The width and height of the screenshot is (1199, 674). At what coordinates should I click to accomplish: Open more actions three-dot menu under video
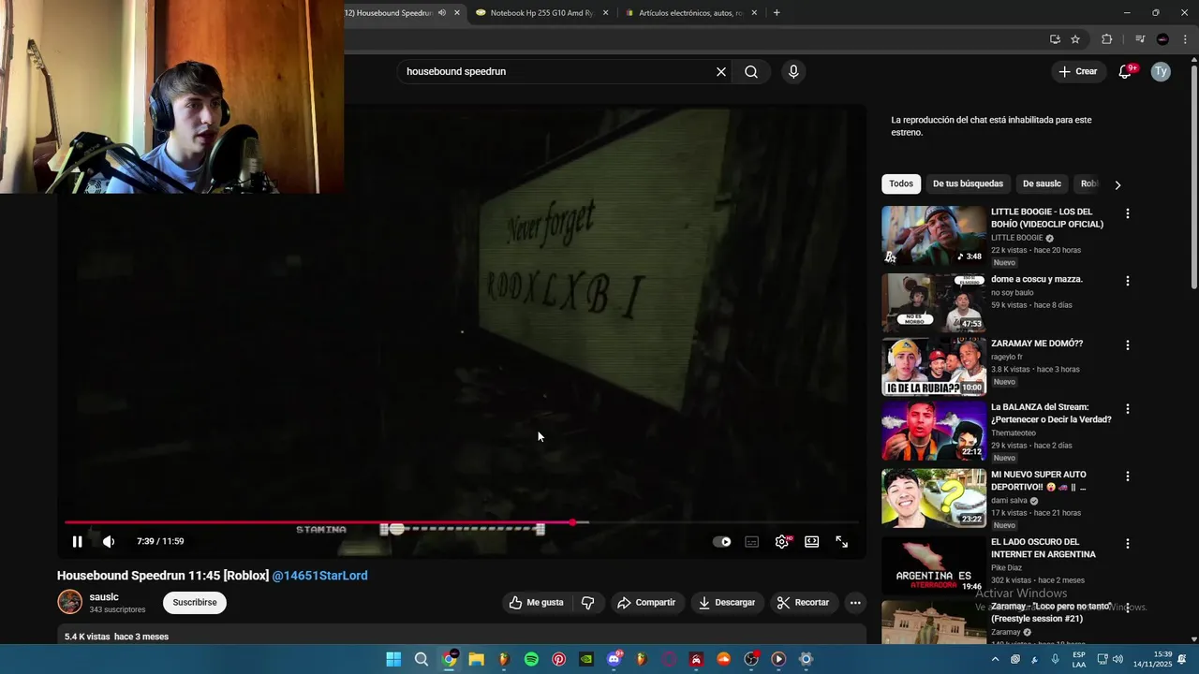[x=855, y=602]
